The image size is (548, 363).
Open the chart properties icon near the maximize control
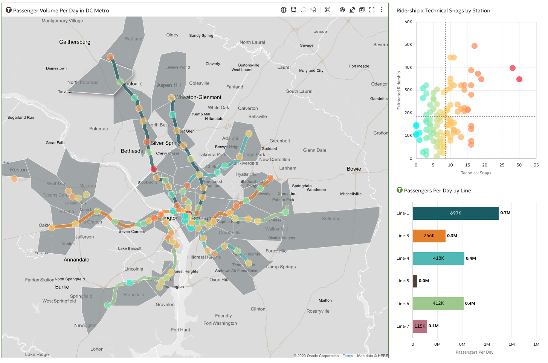(x=352, y=10)
